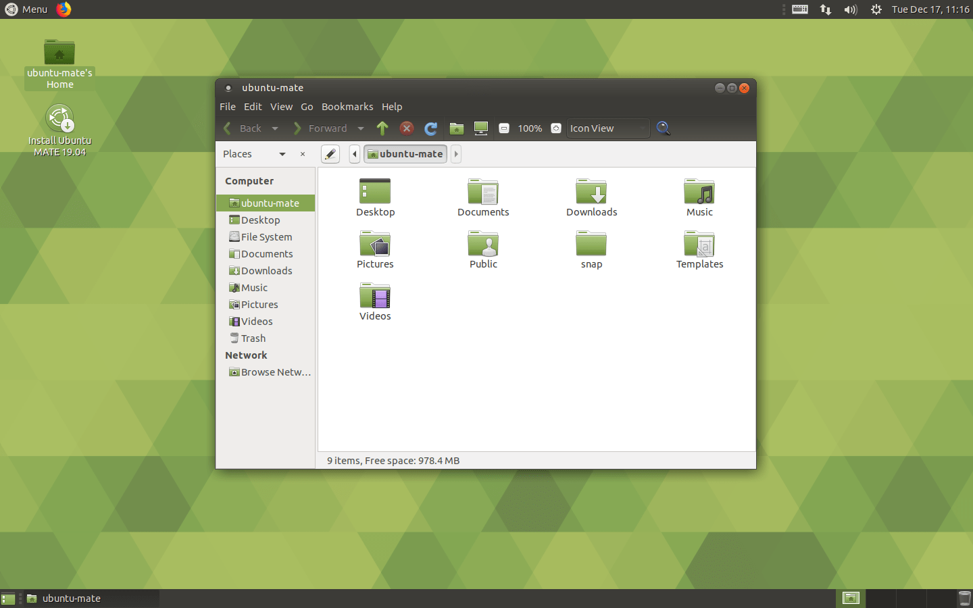Select the Templates folder icon

pyautogui.click(x=699, y=243)
